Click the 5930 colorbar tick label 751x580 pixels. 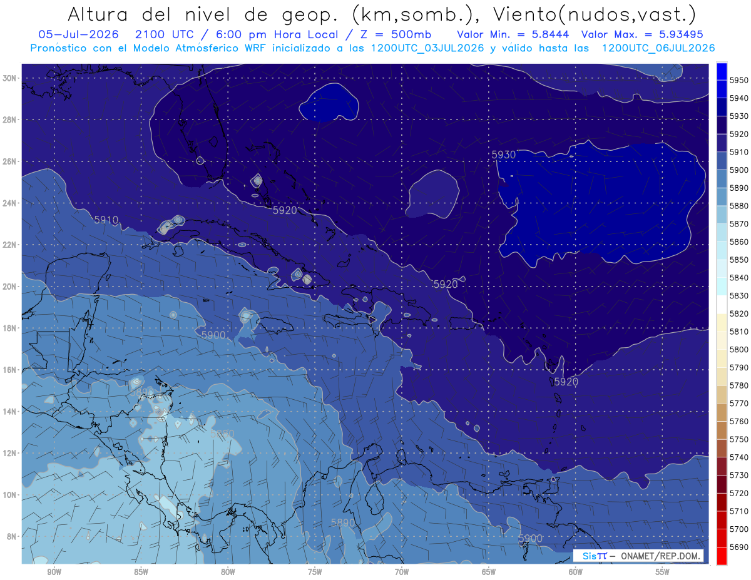click(x=738, y=116)
